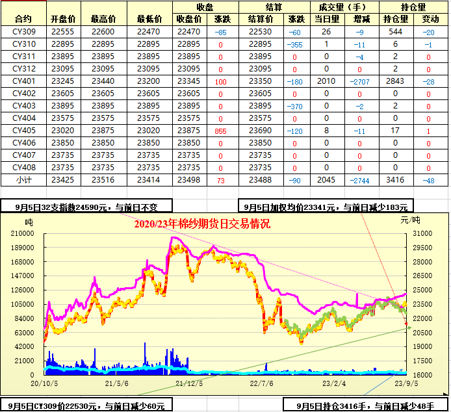Image resolution: width=451 pixels, height=412 pixels.
Task: Click the chart title 2020/23年棉纱期货日交易情况
Action: 201,224
